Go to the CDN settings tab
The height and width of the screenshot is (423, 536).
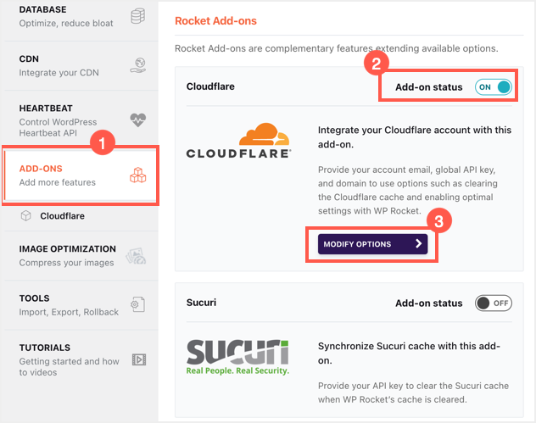[61, 65]
